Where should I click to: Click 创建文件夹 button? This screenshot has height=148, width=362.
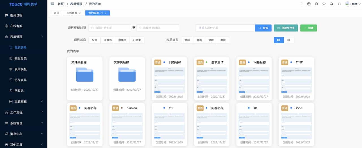(x=286, y=28)
